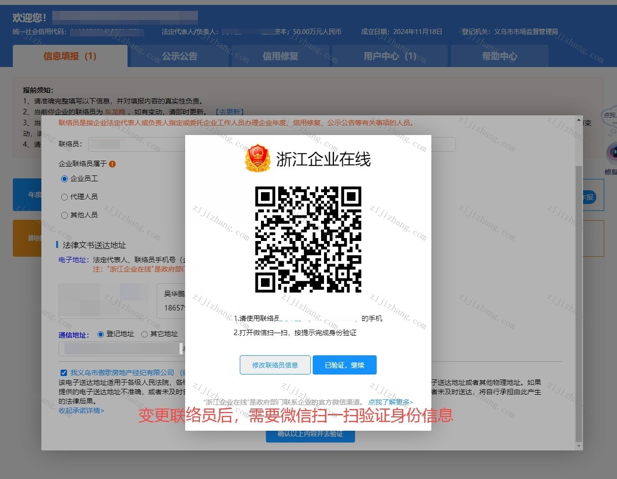Select 登记地址 as the mailing address

point(101,334)
